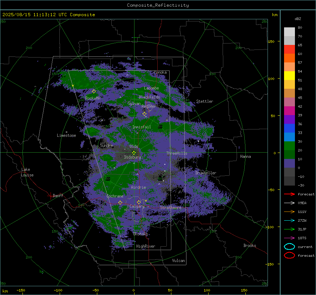The width and height of the screenshot is (316, 295).
Task: Click the Banff label
Action: [x=58, y=195]
